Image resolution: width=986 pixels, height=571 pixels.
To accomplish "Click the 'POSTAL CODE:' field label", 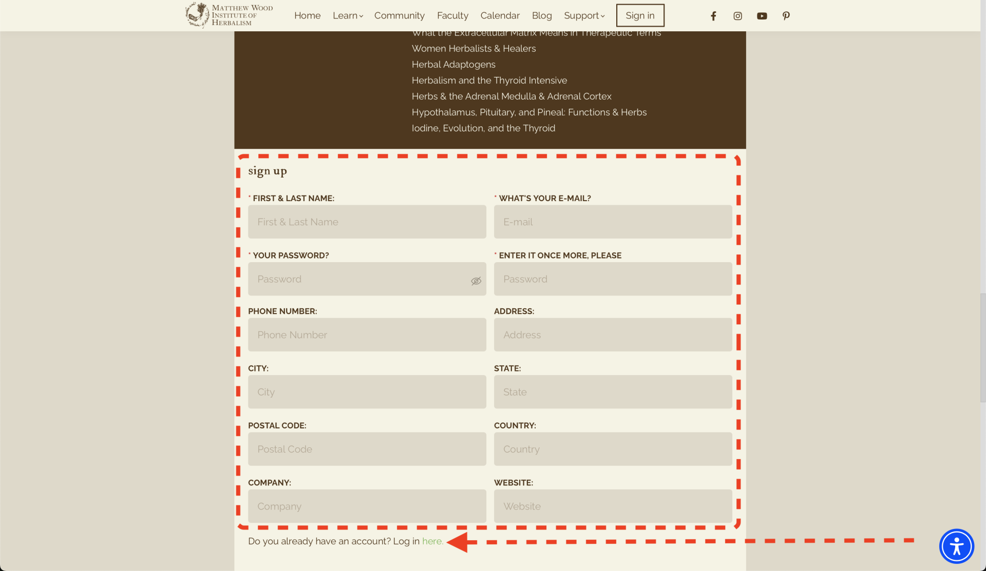I will point(277,426).
